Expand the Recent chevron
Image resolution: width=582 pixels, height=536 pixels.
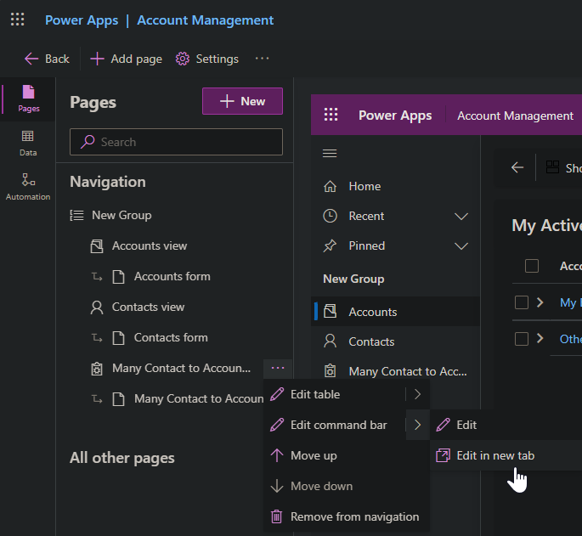[x=461, y=216]
